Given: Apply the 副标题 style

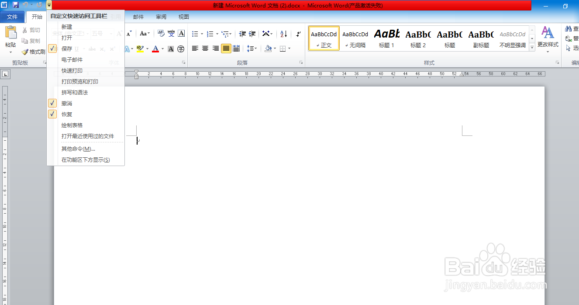Looking at the screenshot, I should point(481,38).
